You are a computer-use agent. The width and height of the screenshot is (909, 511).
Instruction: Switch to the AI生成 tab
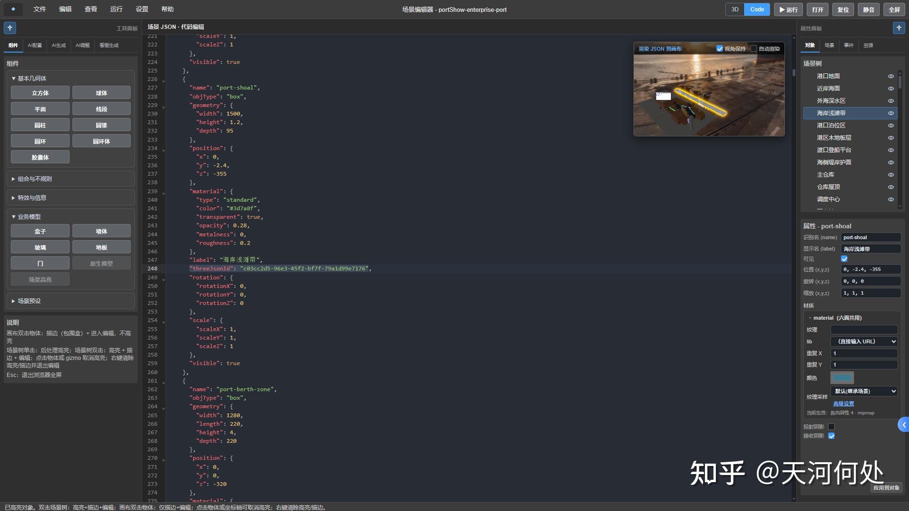coord(59,45)
